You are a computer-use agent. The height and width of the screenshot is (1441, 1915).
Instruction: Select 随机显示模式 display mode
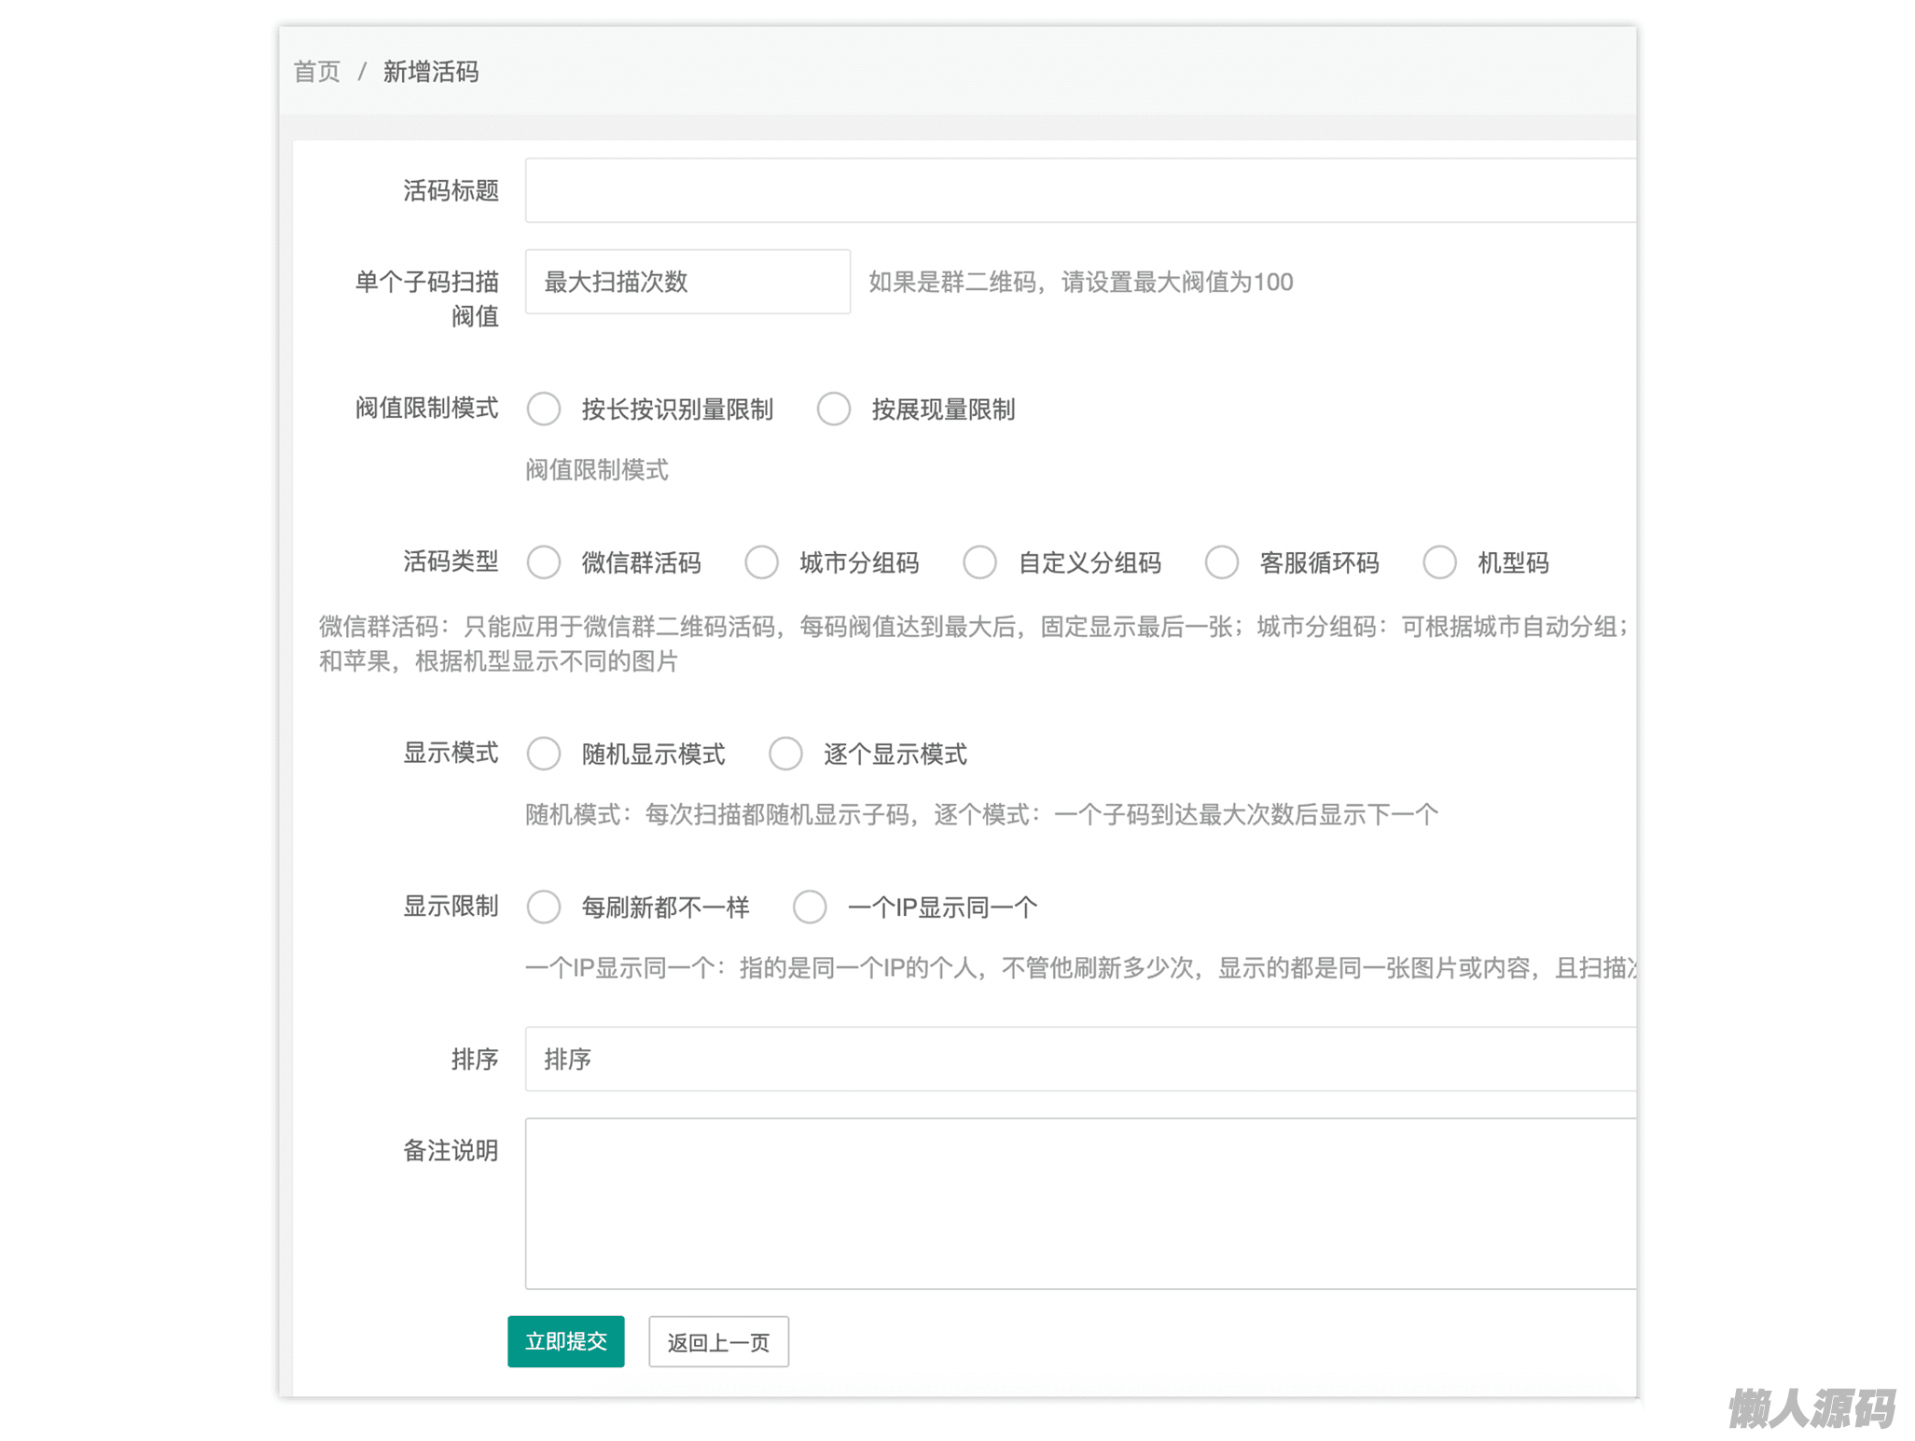(544, 754)
